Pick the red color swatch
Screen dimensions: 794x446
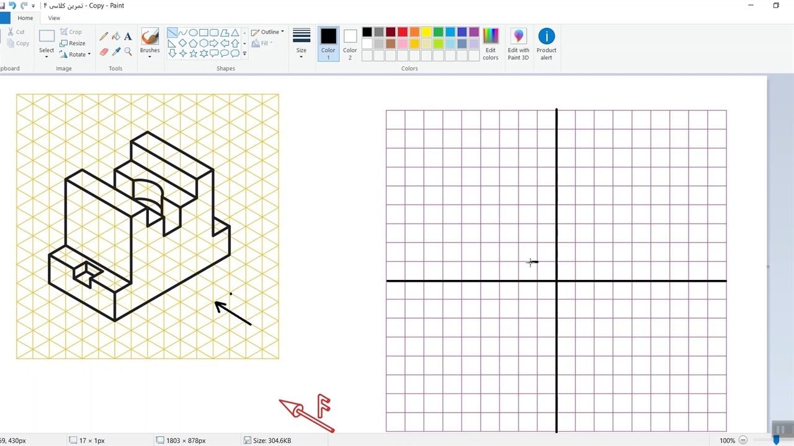(x=403, y=32)
